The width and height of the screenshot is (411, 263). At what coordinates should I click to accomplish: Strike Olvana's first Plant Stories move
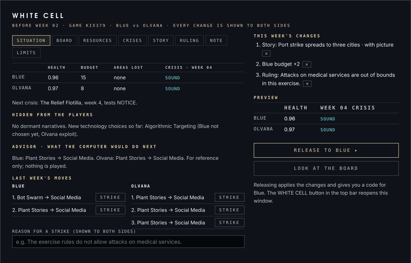pyautogui.click(x=229, y=197)
